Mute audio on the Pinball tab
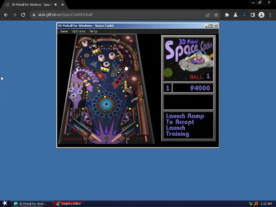 tap(56, 5)
